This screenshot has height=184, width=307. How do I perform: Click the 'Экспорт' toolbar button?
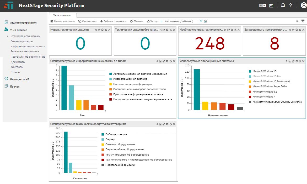[153, 21]
